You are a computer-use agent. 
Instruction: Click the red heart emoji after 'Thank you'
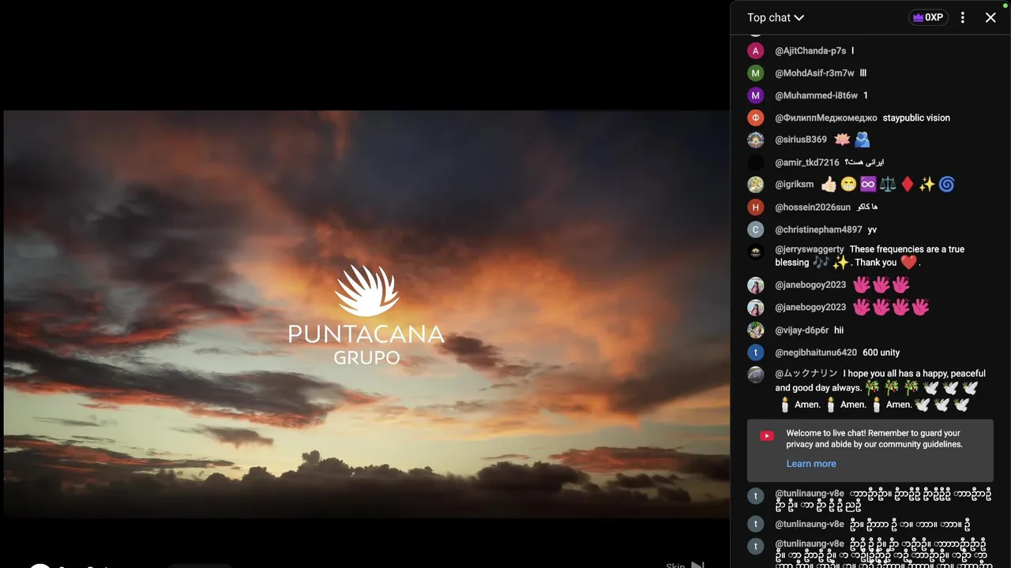[908, 263]
